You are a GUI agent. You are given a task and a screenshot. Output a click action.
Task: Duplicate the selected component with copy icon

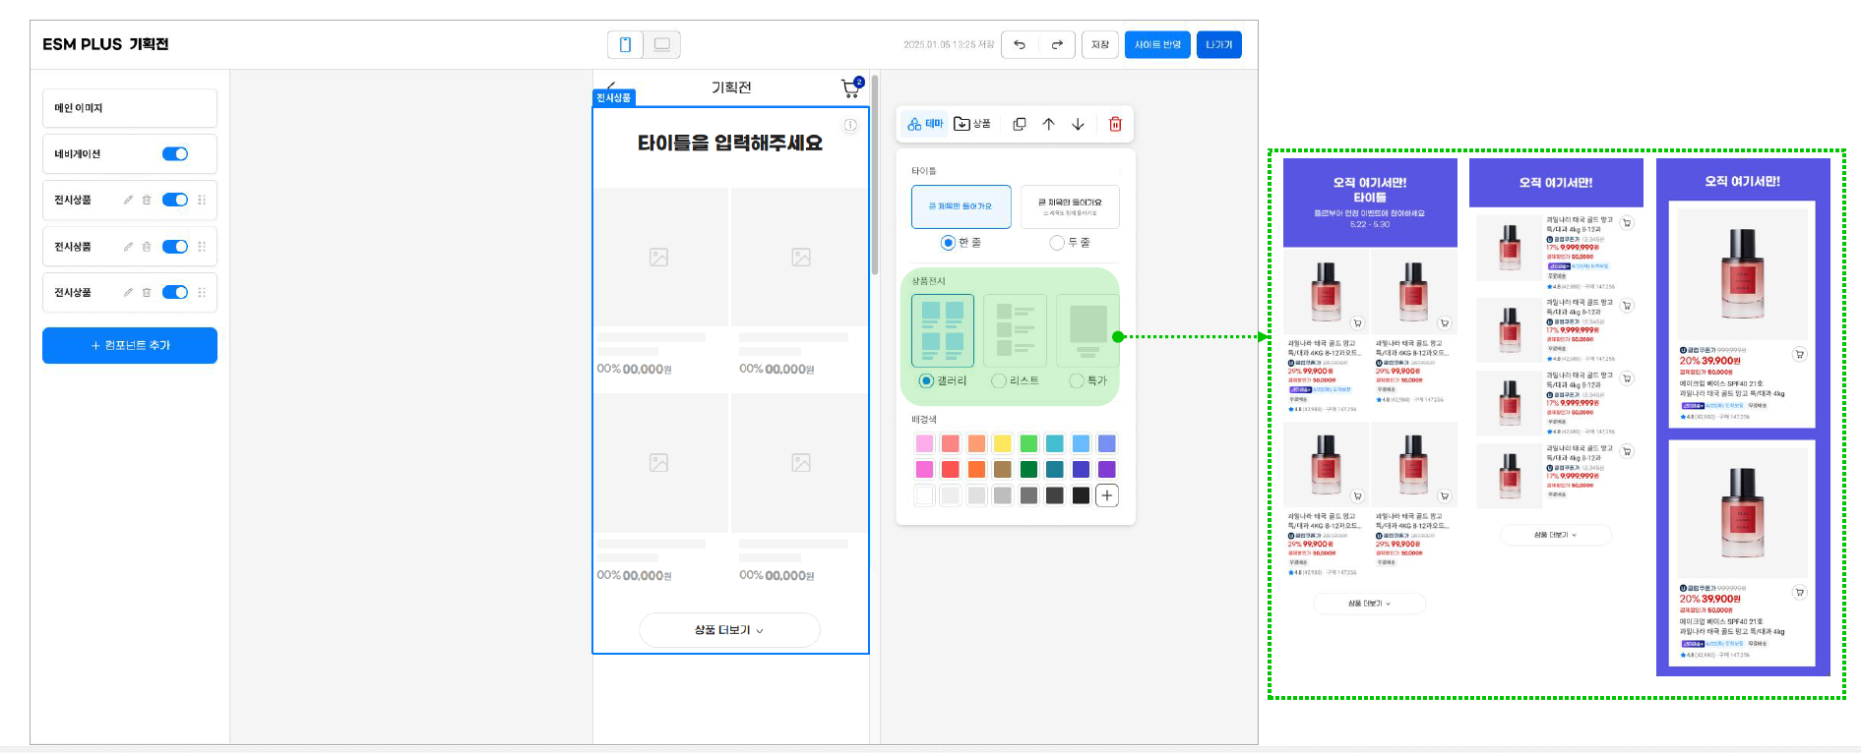(1020, 124)
